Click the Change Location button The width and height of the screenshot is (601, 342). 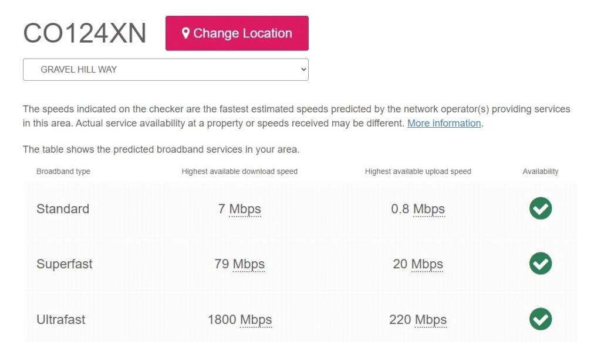point(237,33)
